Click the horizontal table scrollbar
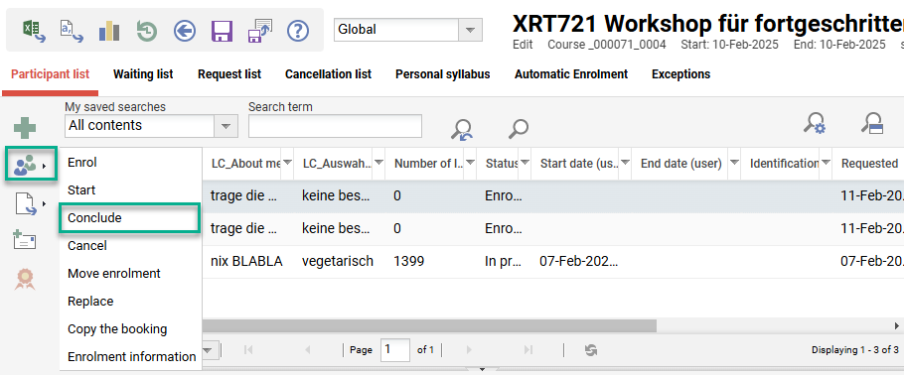 coord(429,326)
